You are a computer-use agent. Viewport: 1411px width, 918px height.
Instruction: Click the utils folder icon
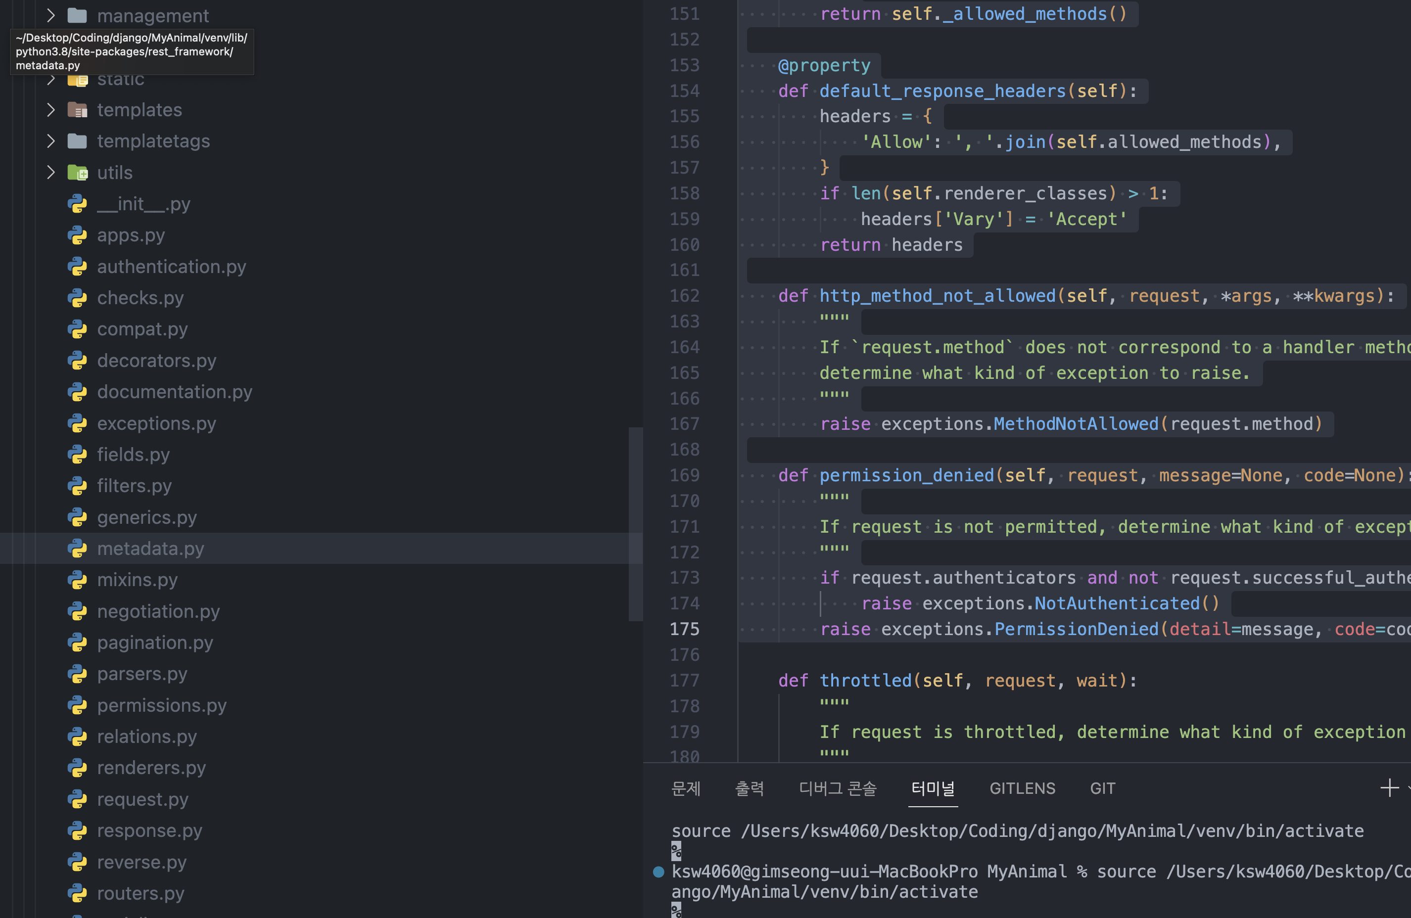[77, 173]
